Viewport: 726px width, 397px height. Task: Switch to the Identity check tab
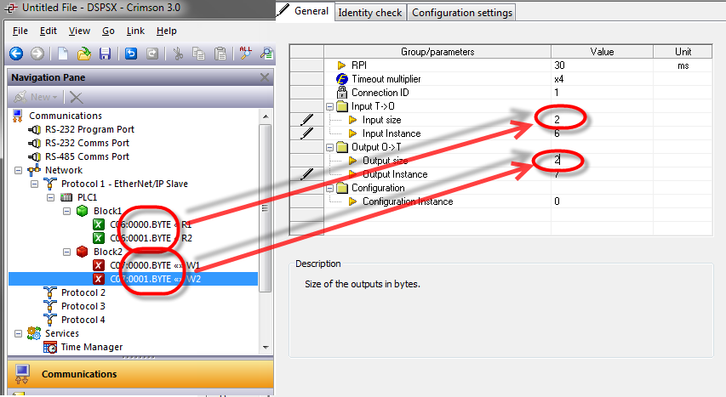tap(370, 13)
